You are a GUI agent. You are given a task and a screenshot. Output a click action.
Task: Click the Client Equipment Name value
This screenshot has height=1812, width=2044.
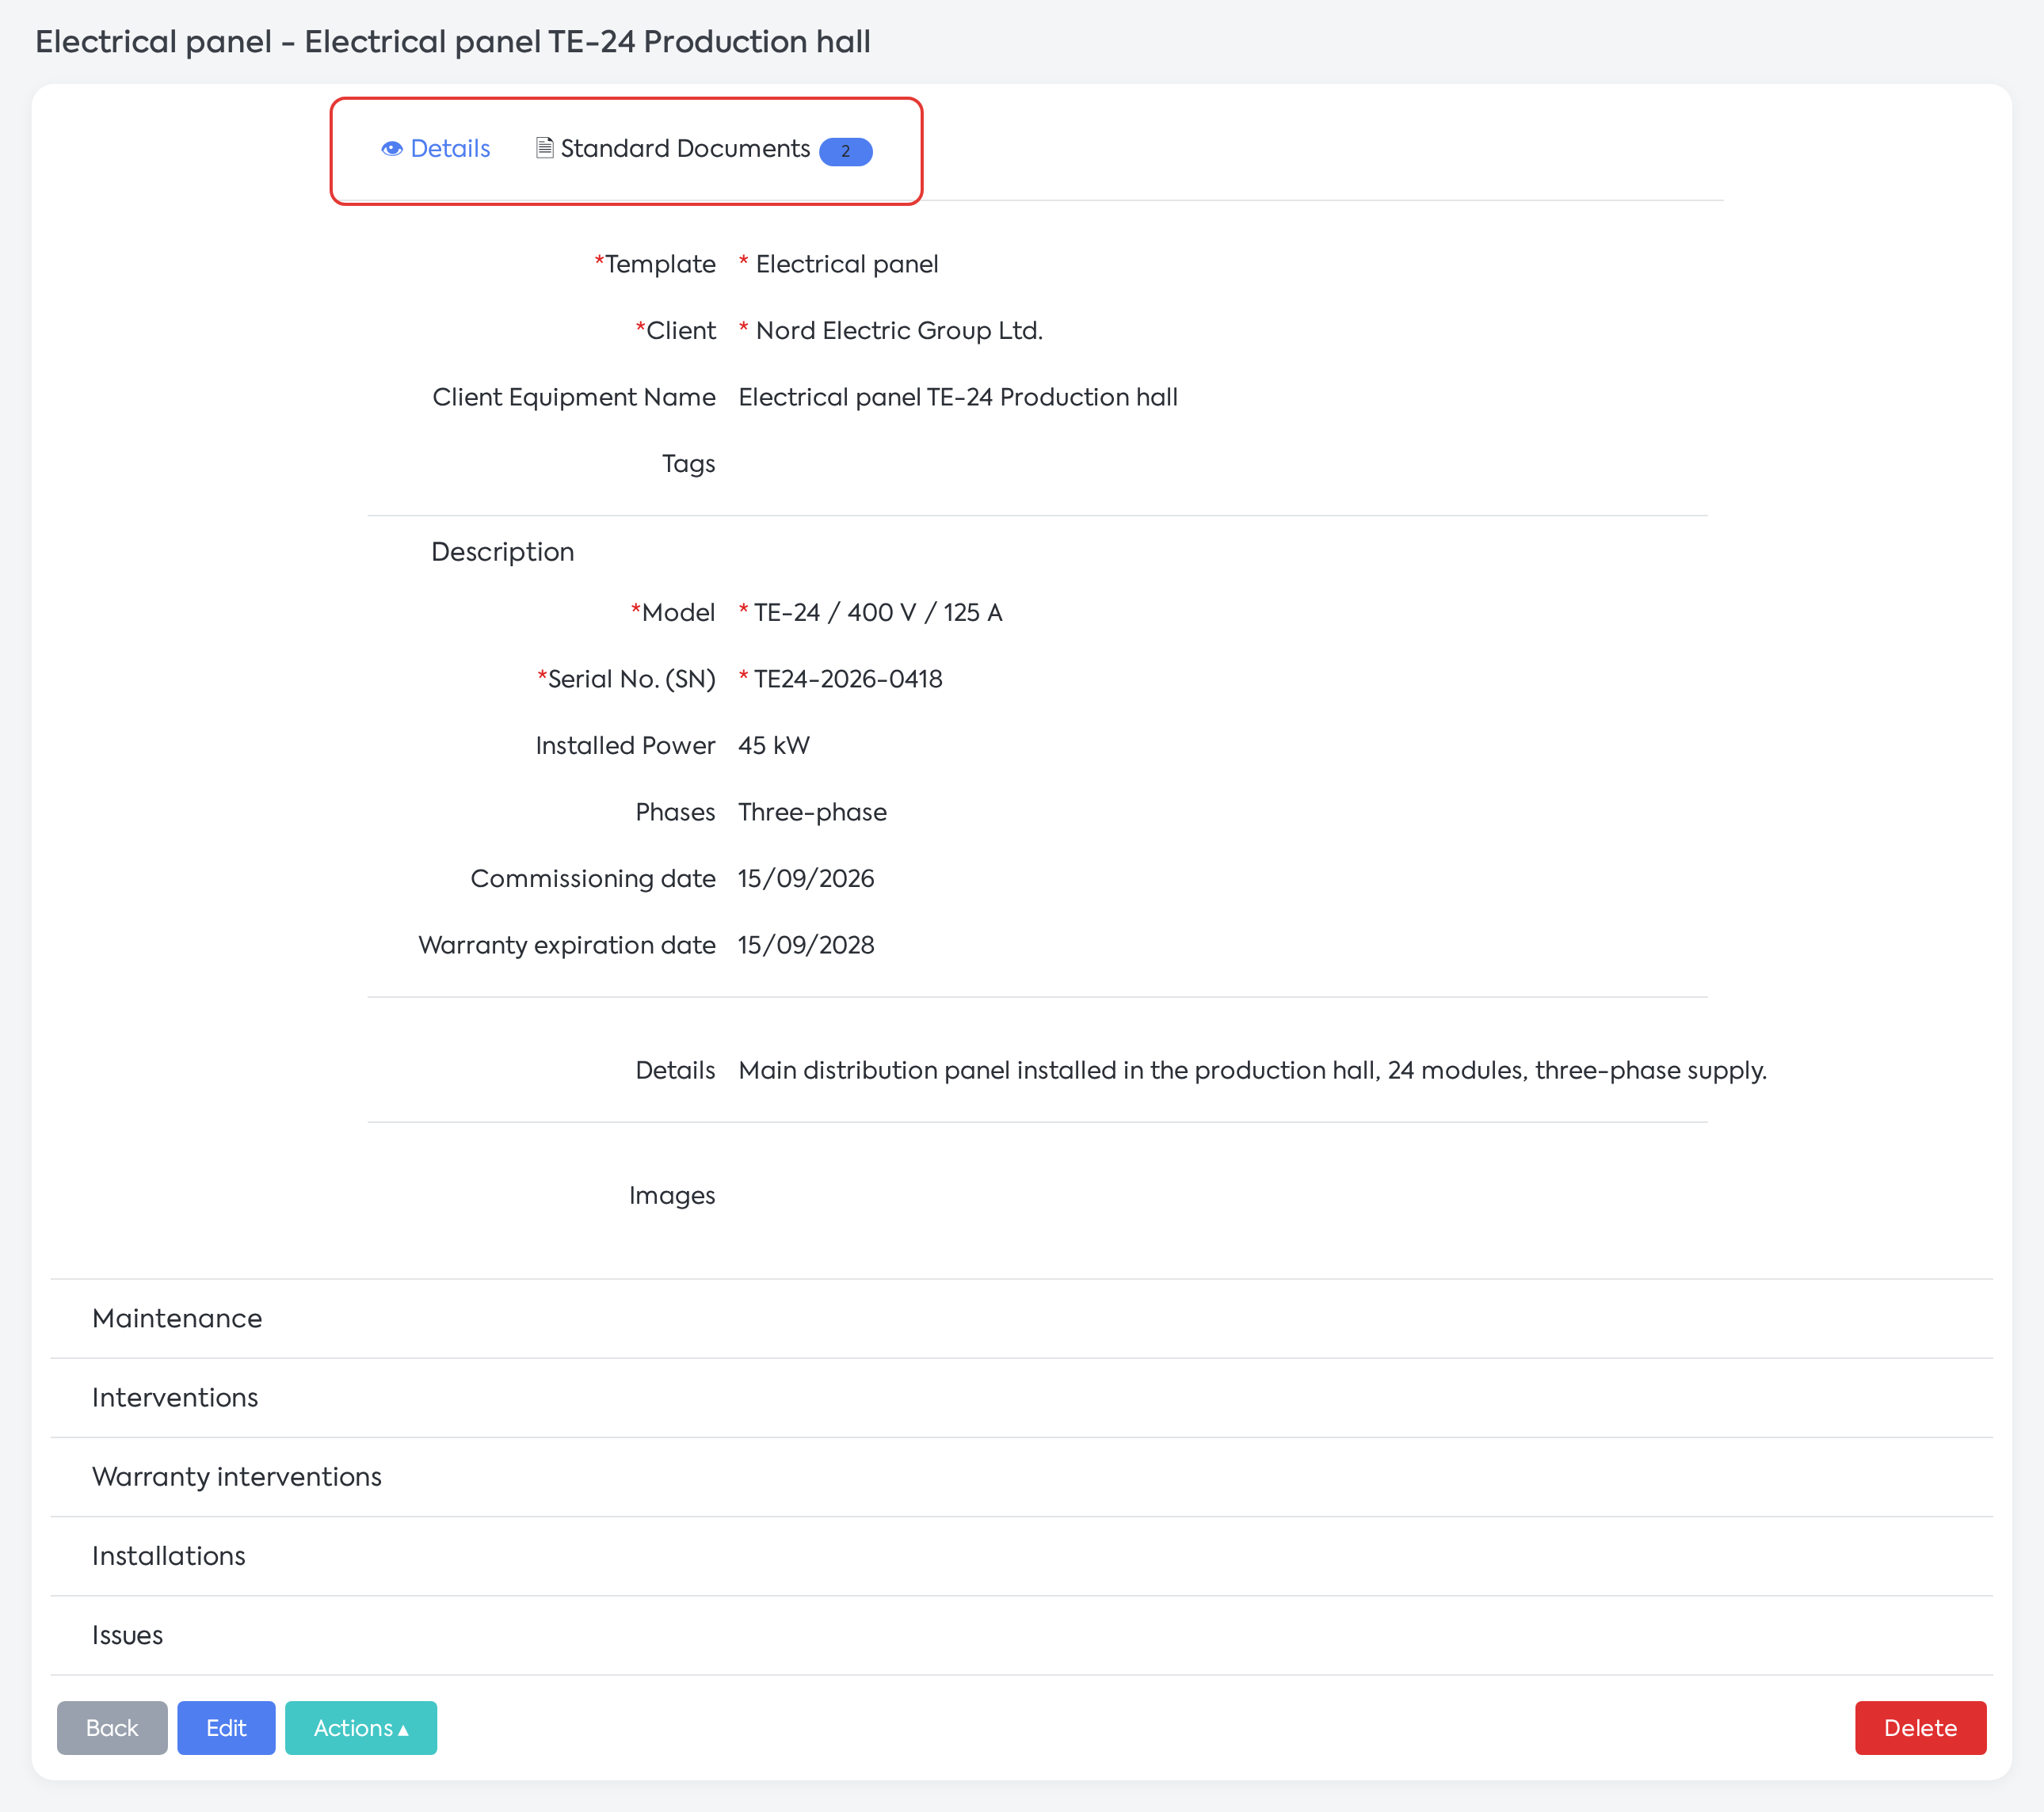pyautogui.click(x=958, y=397)
